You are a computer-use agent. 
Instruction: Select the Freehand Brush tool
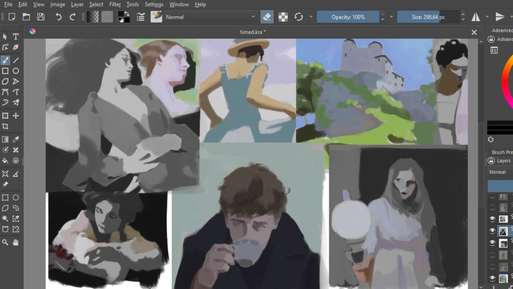click(5, 60)
